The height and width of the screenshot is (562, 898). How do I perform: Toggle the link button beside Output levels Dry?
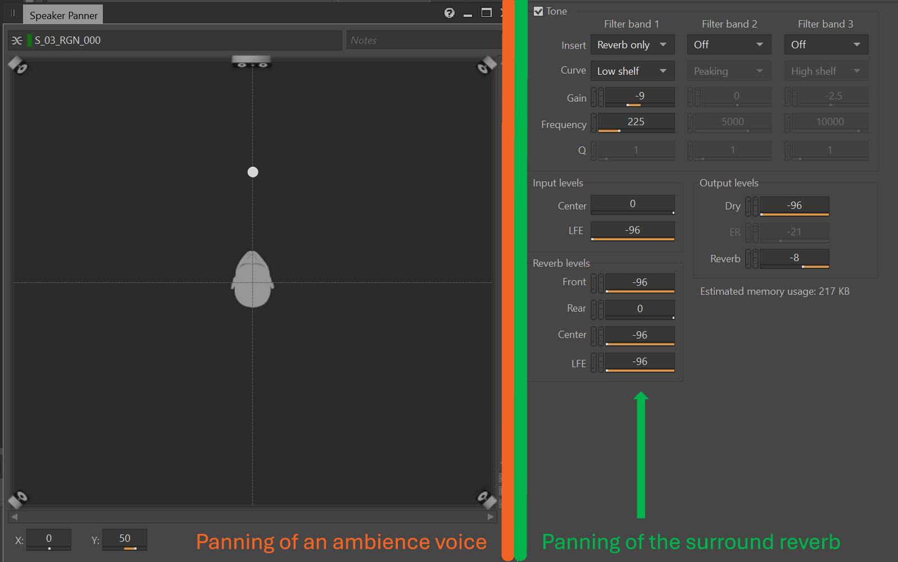pos(749,206)
